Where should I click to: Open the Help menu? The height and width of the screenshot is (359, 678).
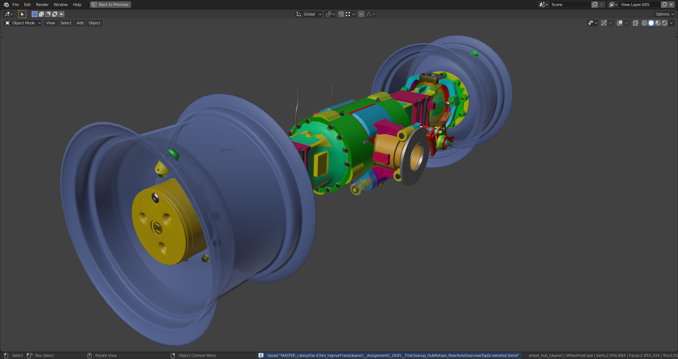pos(77,5)
